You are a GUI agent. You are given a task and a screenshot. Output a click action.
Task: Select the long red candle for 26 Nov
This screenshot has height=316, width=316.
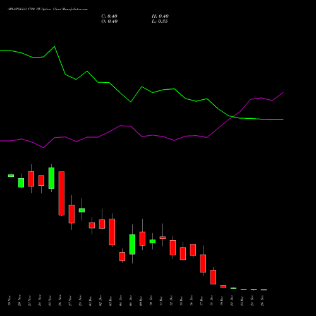click(x=61, y=193)
